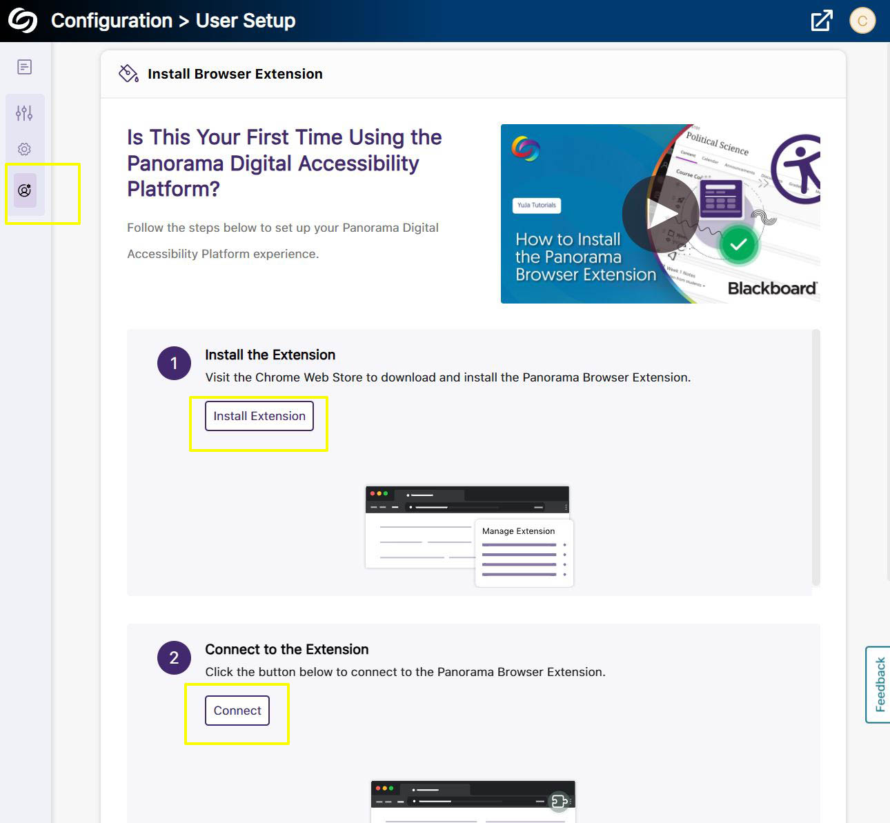
Task: Play the How to Install tutorial video
Action: (x=660, y=214)
